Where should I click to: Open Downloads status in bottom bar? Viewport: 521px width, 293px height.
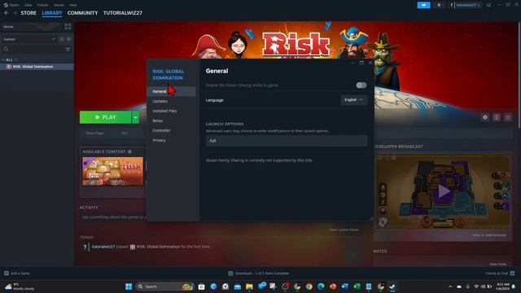click(259, 273)
